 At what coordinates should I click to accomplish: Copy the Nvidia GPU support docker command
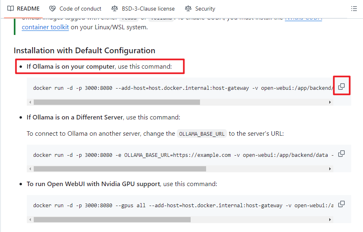tap(341, 204)
